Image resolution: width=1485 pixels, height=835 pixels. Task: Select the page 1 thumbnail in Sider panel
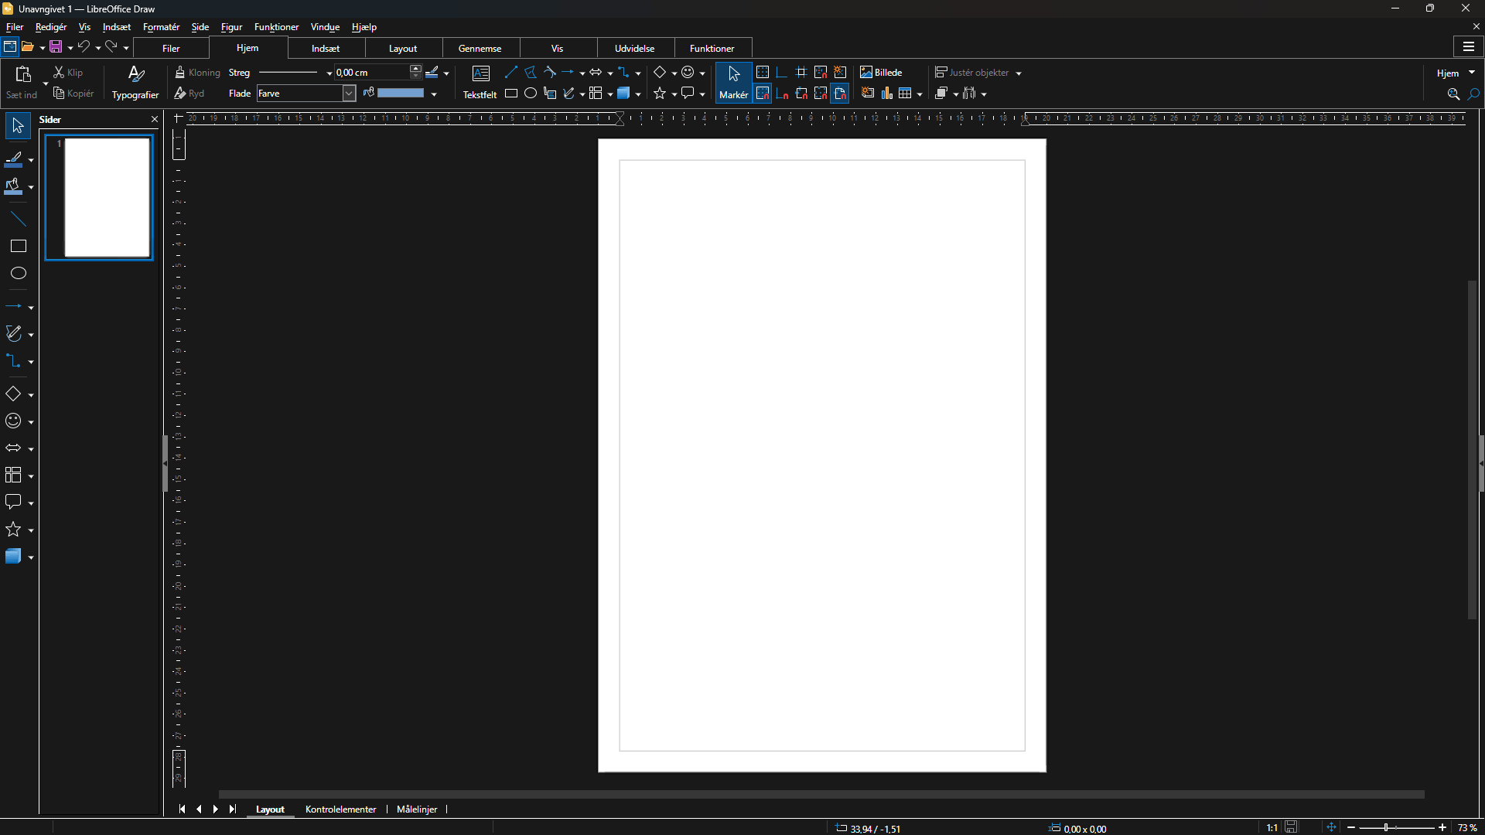tap(100, 197)
